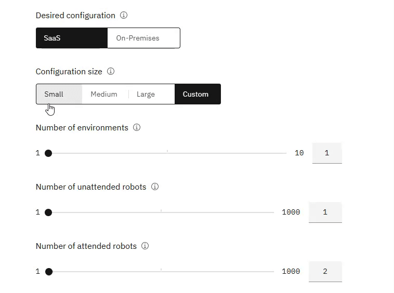This screenshot has height=293, width=394.
Task: Click the environments slider handle
Action: coord(48,153)
